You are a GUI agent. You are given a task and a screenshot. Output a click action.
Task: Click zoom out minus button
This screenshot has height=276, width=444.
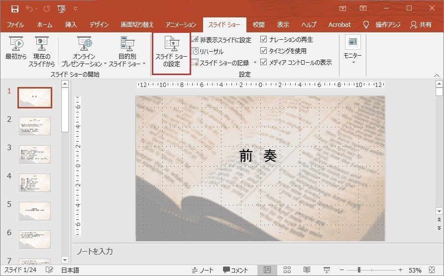(x=342, y=270)
